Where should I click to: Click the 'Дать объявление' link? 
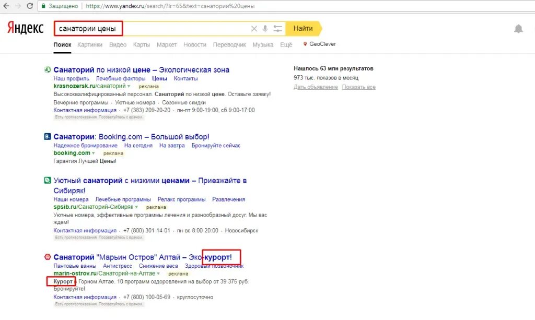click(316, 87)
